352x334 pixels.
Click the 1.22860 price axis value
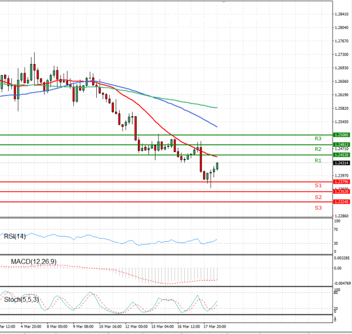(341, 216)
